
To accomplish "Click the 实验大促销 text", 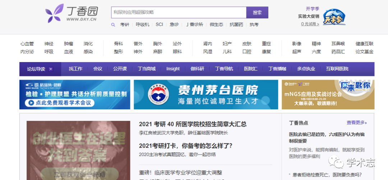I will [309, 16].
